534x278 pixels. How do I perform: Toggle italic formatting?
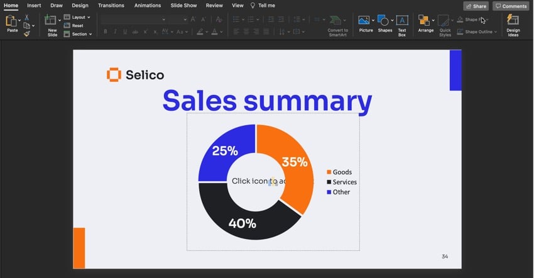click(x=116, y=31)
